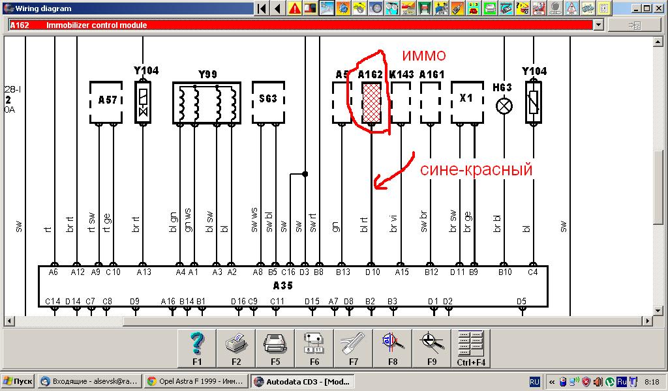Screen dimensions: 668x391
Task: Click the K143 component label
Action: [x=402, y=74]
